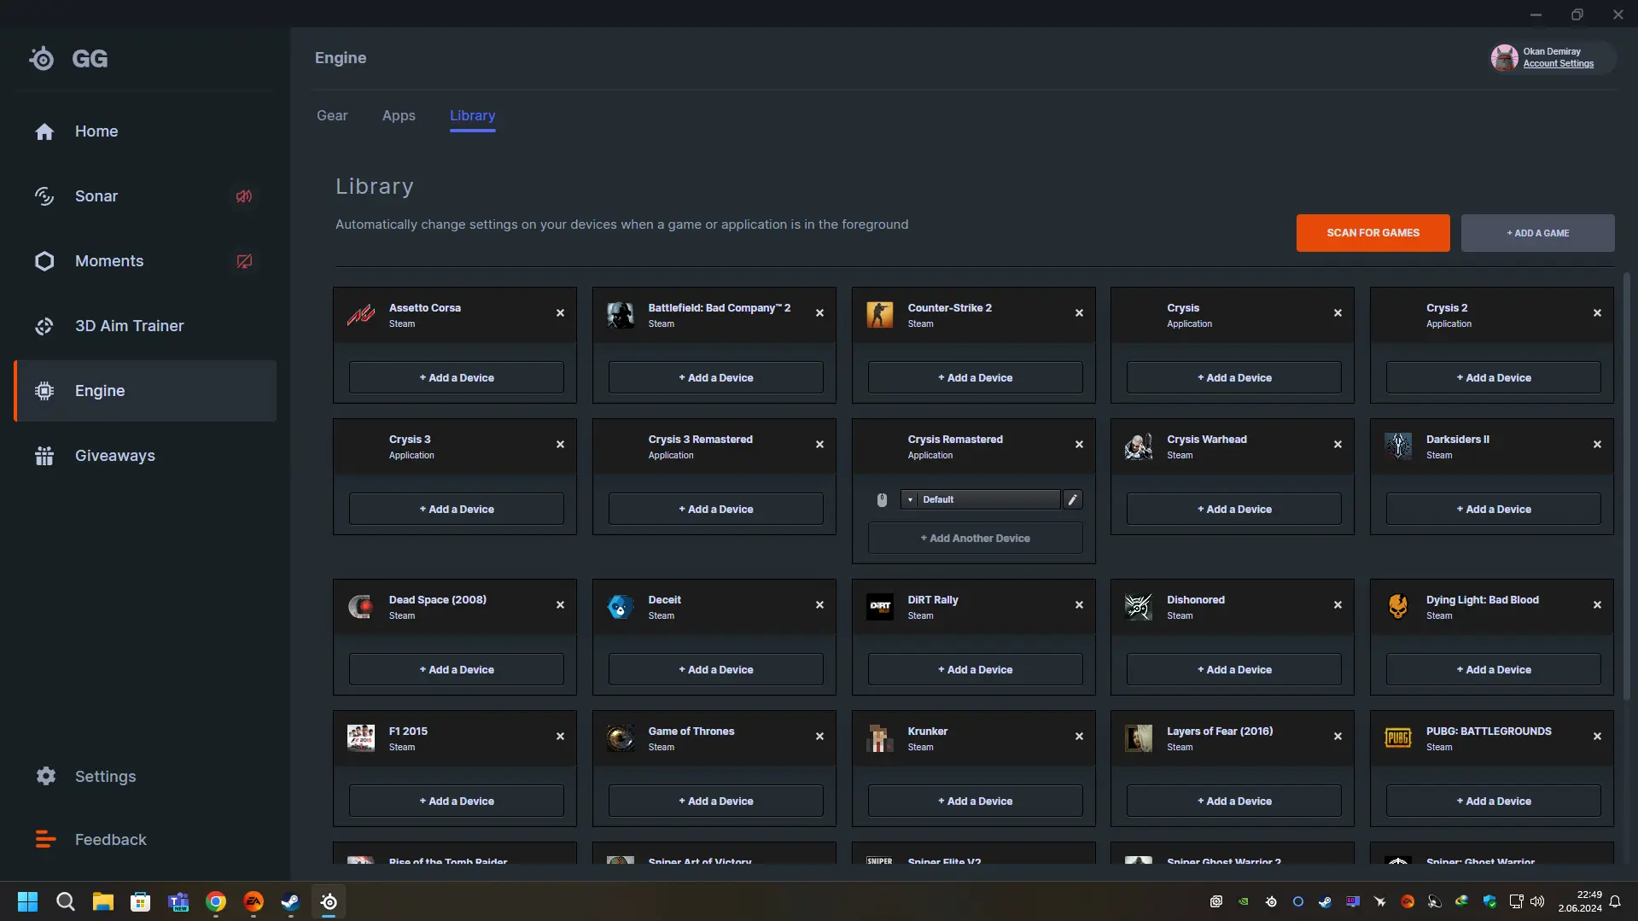Click the Game of Thrones game icon
Image resolution: width=1638 pixels, height=921 pixels.
pyautogui.click(x=621, y=738)
